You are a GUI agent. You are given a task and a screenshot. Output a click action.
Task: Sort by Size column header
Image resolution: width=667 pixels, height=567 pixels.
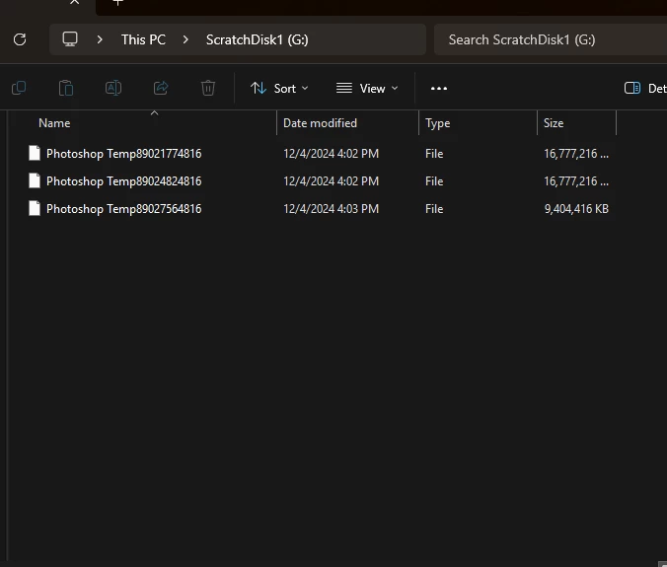tap(554, 123)
